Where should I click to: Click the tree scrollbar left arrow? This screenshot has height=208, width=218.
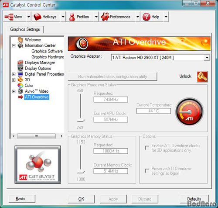(x=14, y=136)
